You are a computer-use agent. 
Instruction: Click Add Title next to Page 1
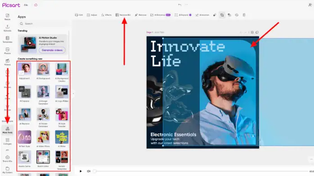(x=159, y=32)
